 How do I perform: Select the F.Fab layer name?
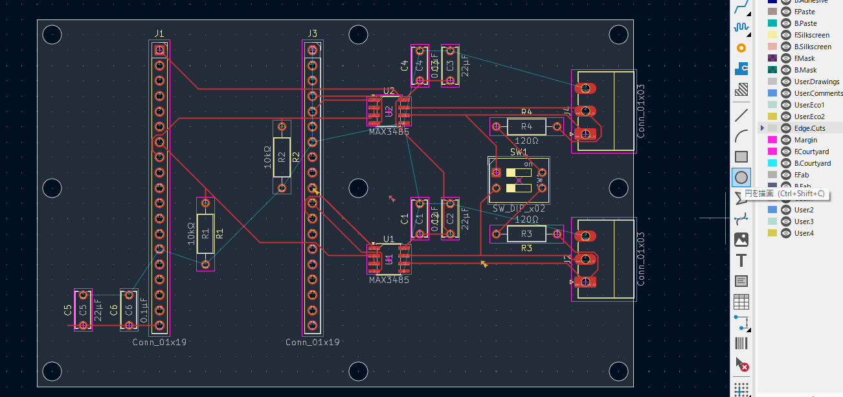pyautogui.click(x=802, y=175)
